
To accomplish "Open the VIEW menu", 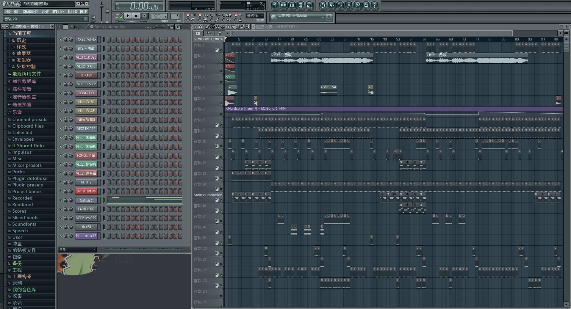I will pos(45,12).
